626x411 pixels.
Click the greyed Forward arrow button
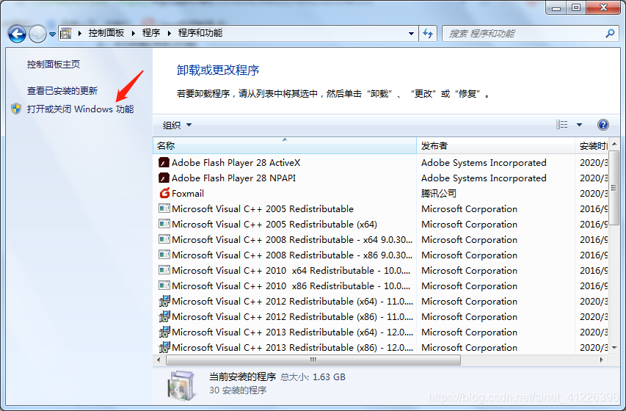point(38,34)
